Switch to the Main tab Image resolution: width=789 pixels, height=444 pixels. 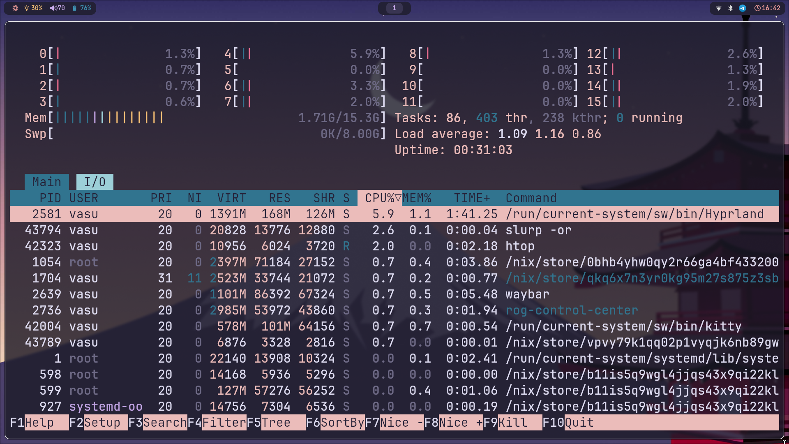click(x=46, y=182)
